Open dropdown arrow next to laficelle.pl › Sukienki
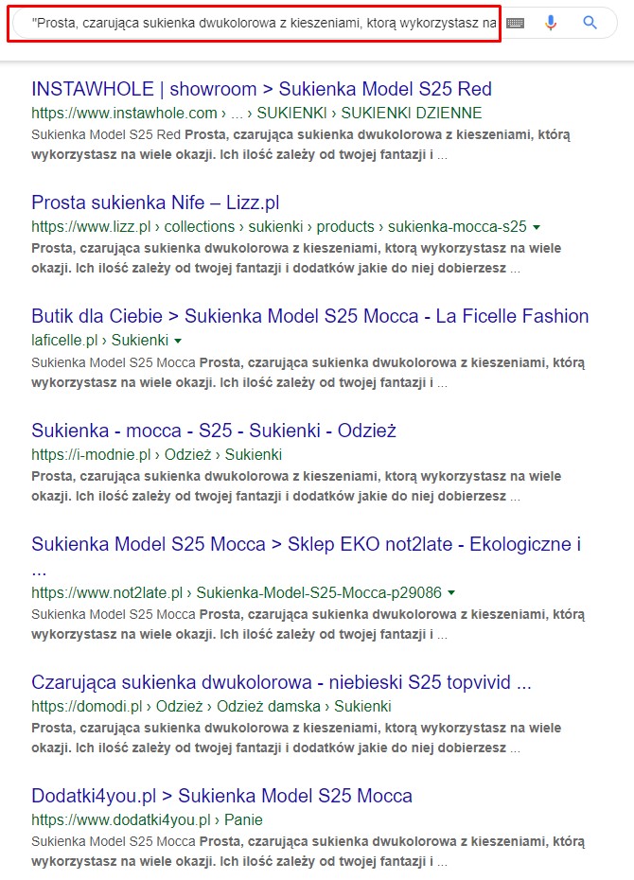 tap(178, 341)
